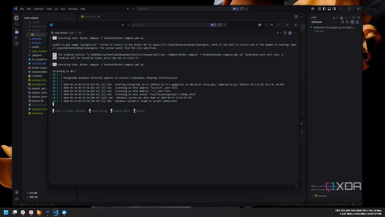Open the chat settings gear
The height and width of the screenshot is (217, 385).
(341, 18)
